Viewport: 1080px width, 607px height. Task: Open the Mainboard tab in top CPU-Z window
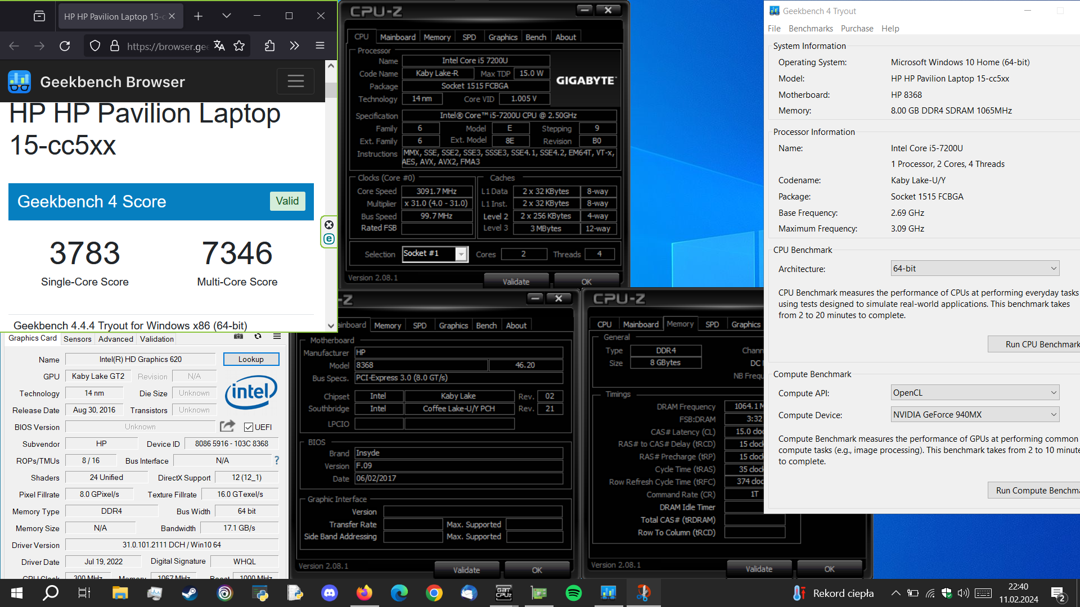[x=398, y=37]
